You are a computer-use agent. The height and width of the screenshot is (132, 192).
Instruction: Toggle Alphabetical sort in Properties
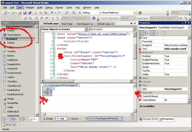tap(146, 33)
